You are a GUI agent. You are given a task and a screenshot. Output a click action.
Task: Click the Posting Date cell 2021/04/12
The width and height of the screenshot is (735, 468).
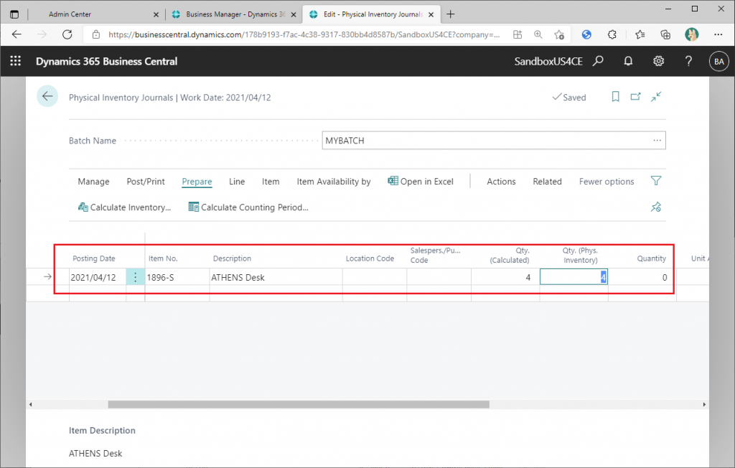[98, 277]
